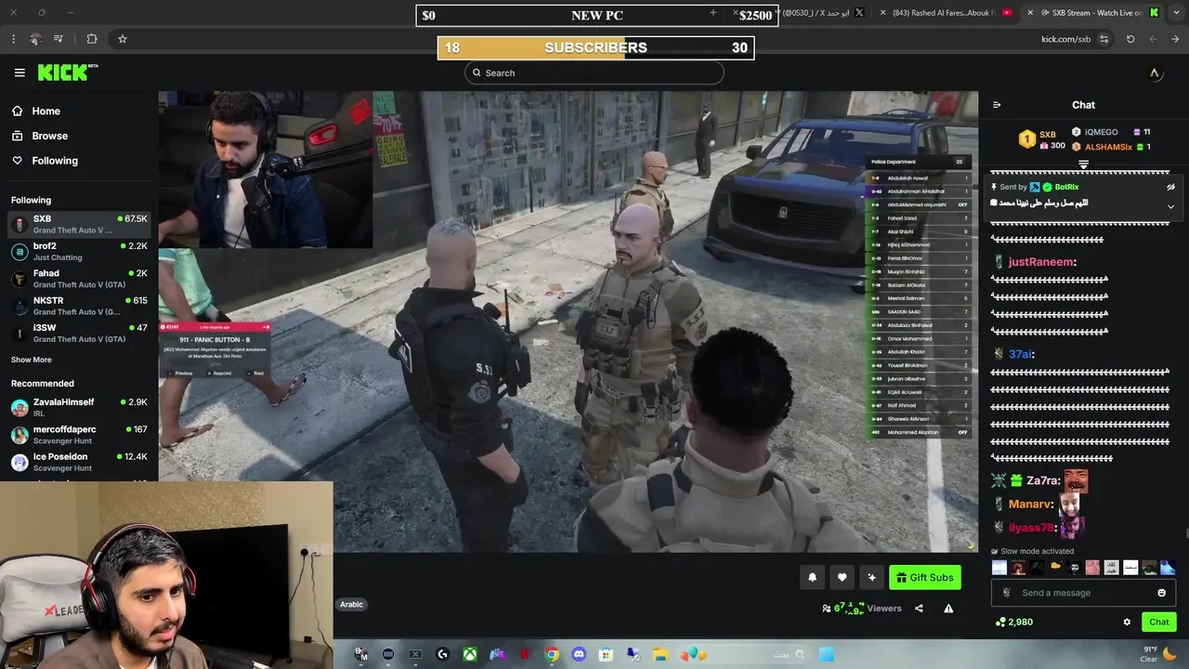
Task: Open brof2 channel in Following list
Action: [79, 252]
